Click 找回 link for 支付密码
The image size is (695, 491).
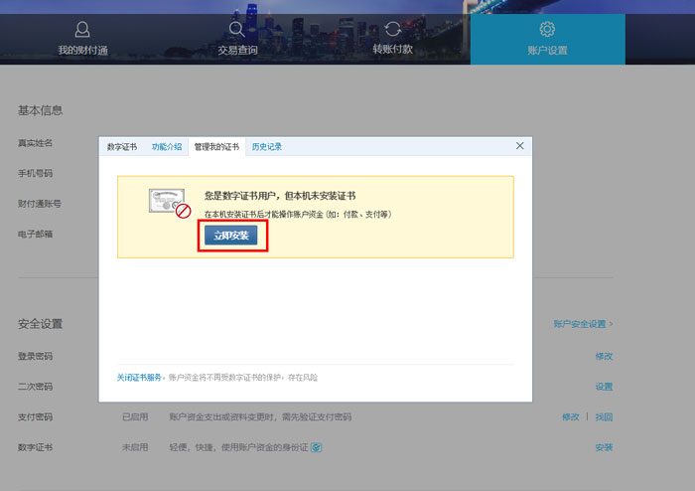(604, 417)
